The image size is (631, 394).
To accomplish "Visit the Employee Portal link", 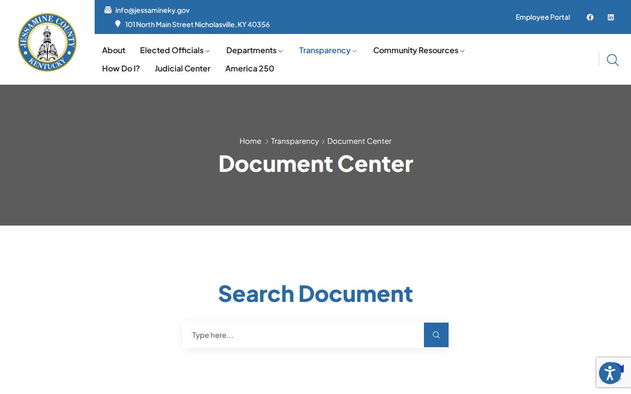I will 543,17.
